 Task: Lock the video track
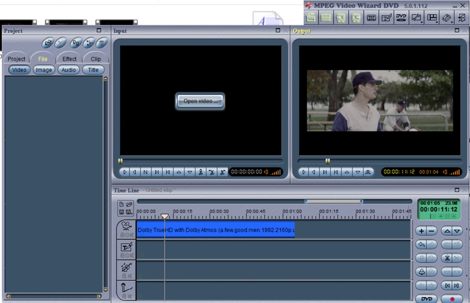coord(122,235)
